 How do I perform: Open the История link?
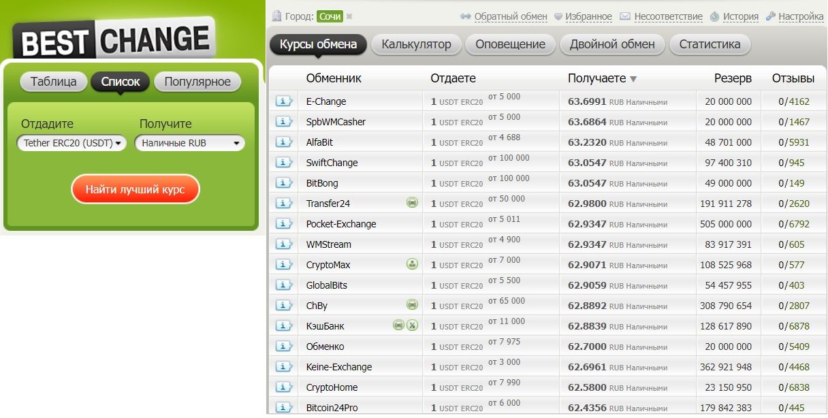pyautogui.click(x=741, y=16)
